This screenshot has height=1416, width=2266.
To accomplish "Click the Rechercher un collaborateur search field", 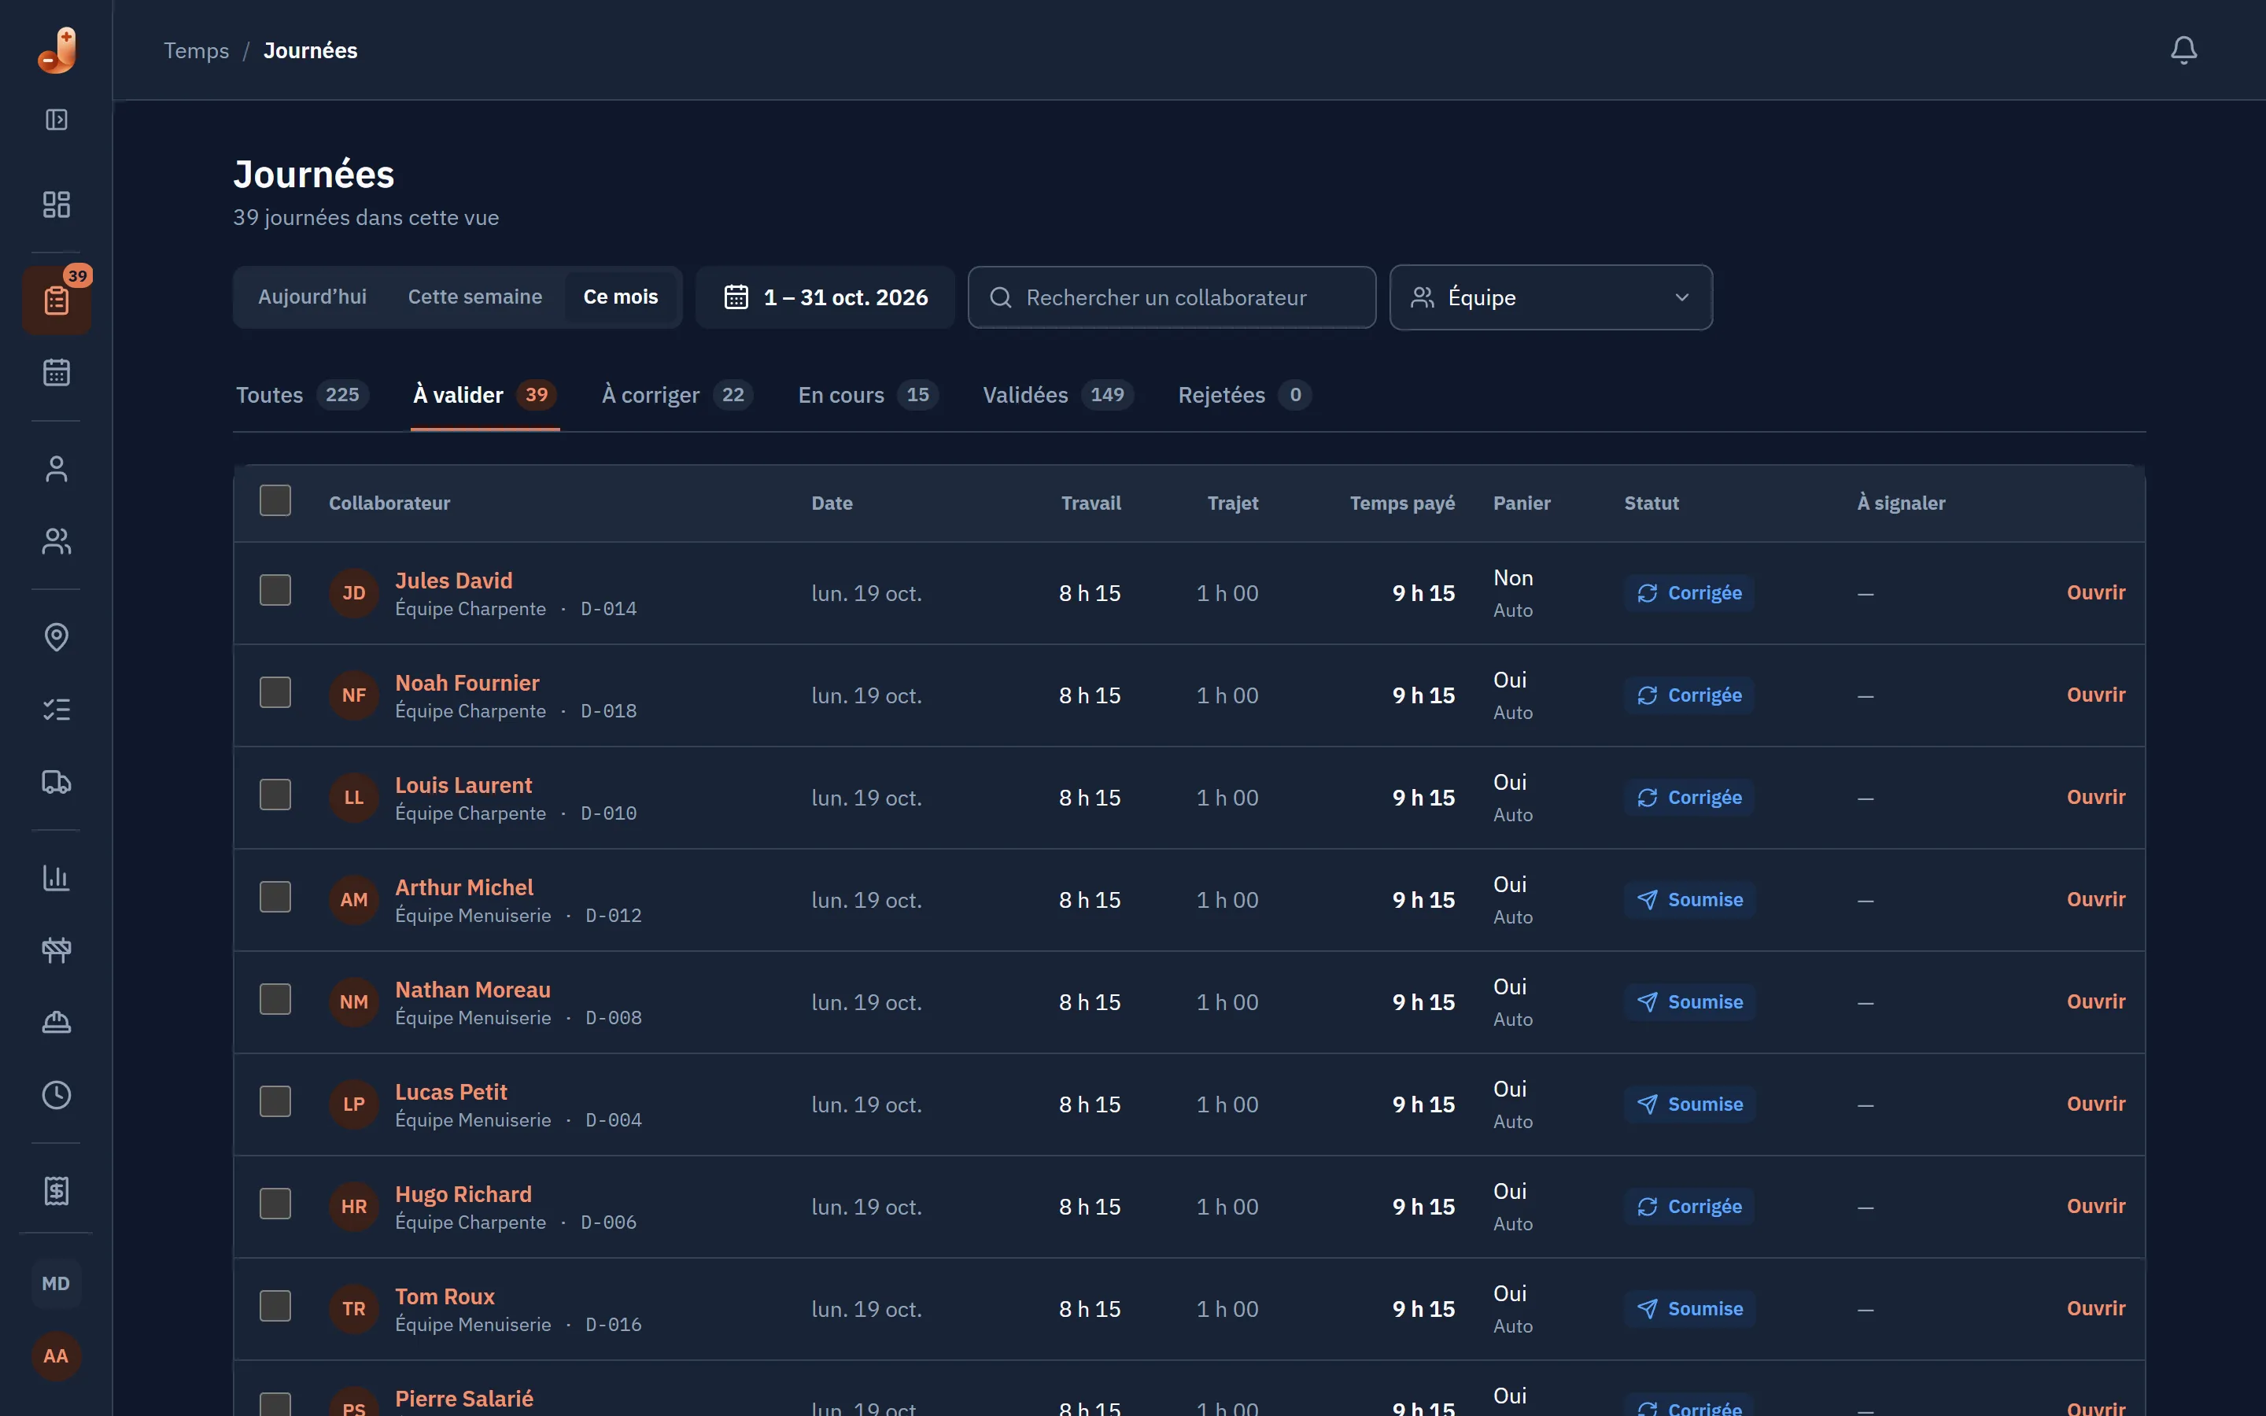I will tap(1172, 297).
